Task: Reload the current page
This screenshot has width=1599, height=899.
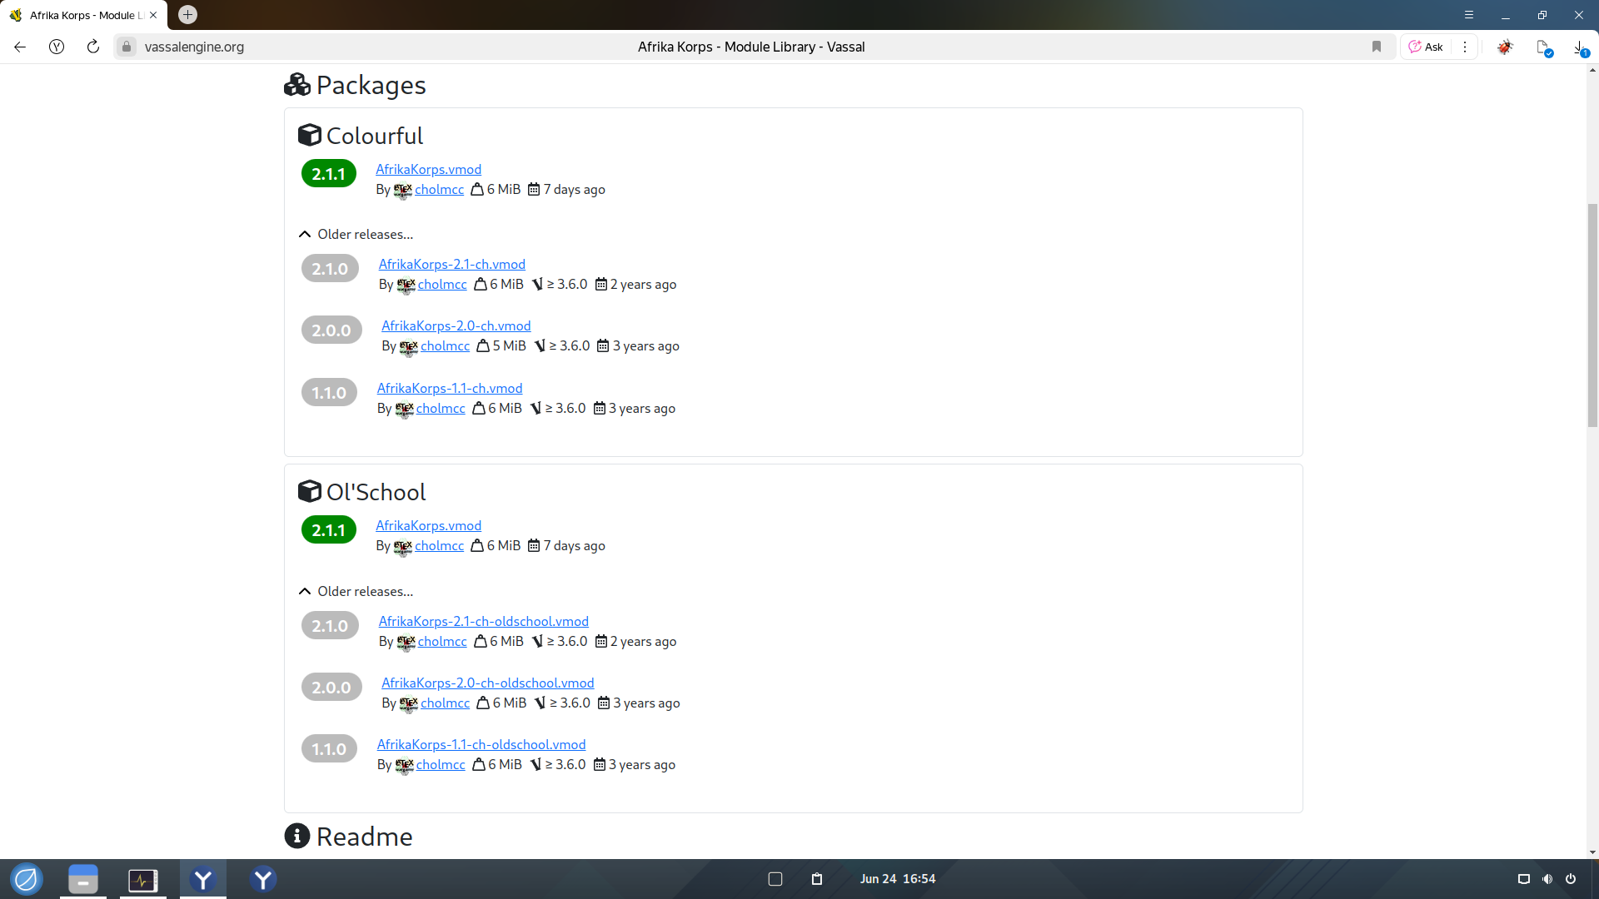Action: [x=93, y=47]
